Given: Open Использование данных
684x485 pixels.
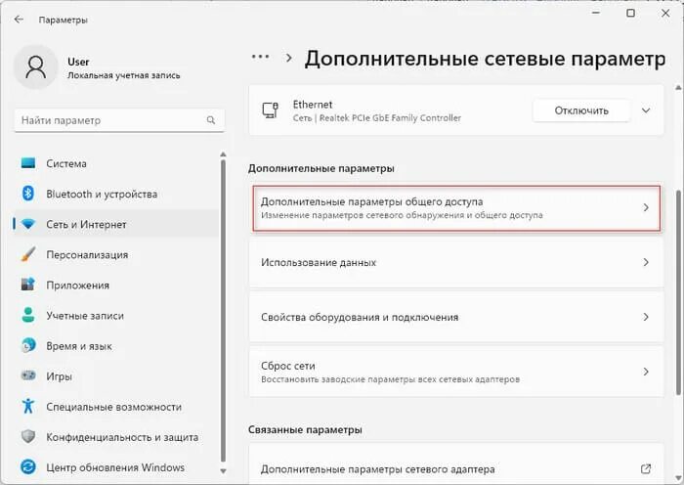Looking at the screenshot, I should (x=456, y=262).
